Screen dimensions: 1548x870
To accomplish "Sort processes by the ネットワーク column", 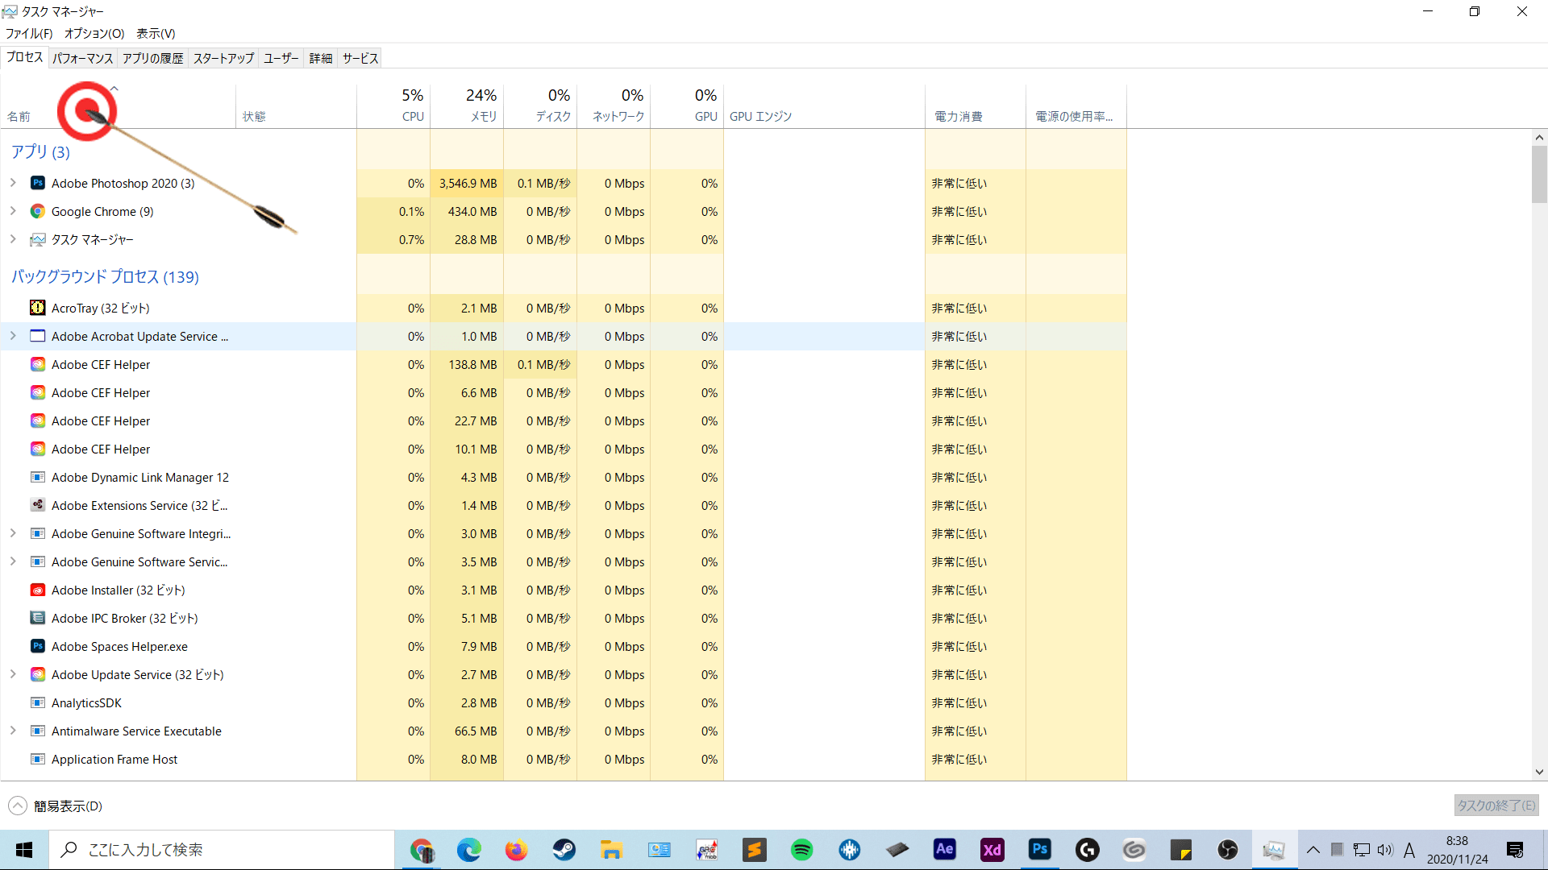I will click(x=614, y=106).
